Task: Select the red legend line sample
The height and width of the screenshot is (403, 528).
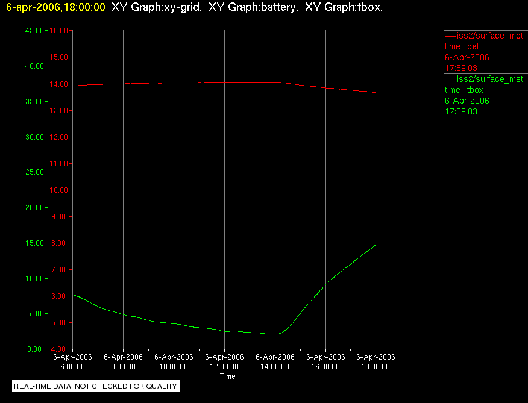Action: [450, 36]
